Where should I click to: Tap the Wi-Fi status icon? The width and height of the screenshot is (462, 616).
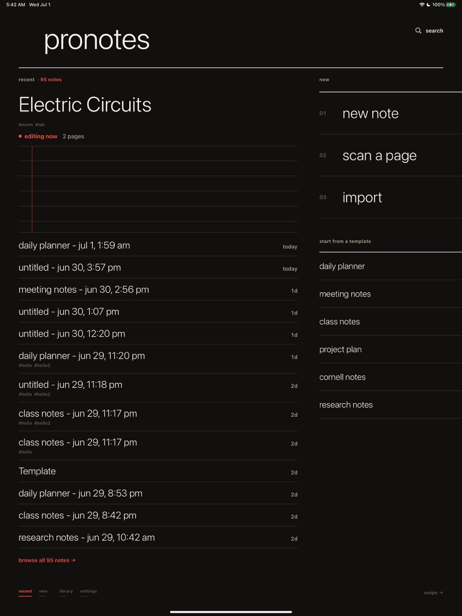click(x=422, y=5)
